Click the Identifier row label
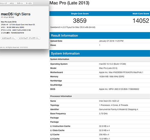 click(x=55, y=109)
